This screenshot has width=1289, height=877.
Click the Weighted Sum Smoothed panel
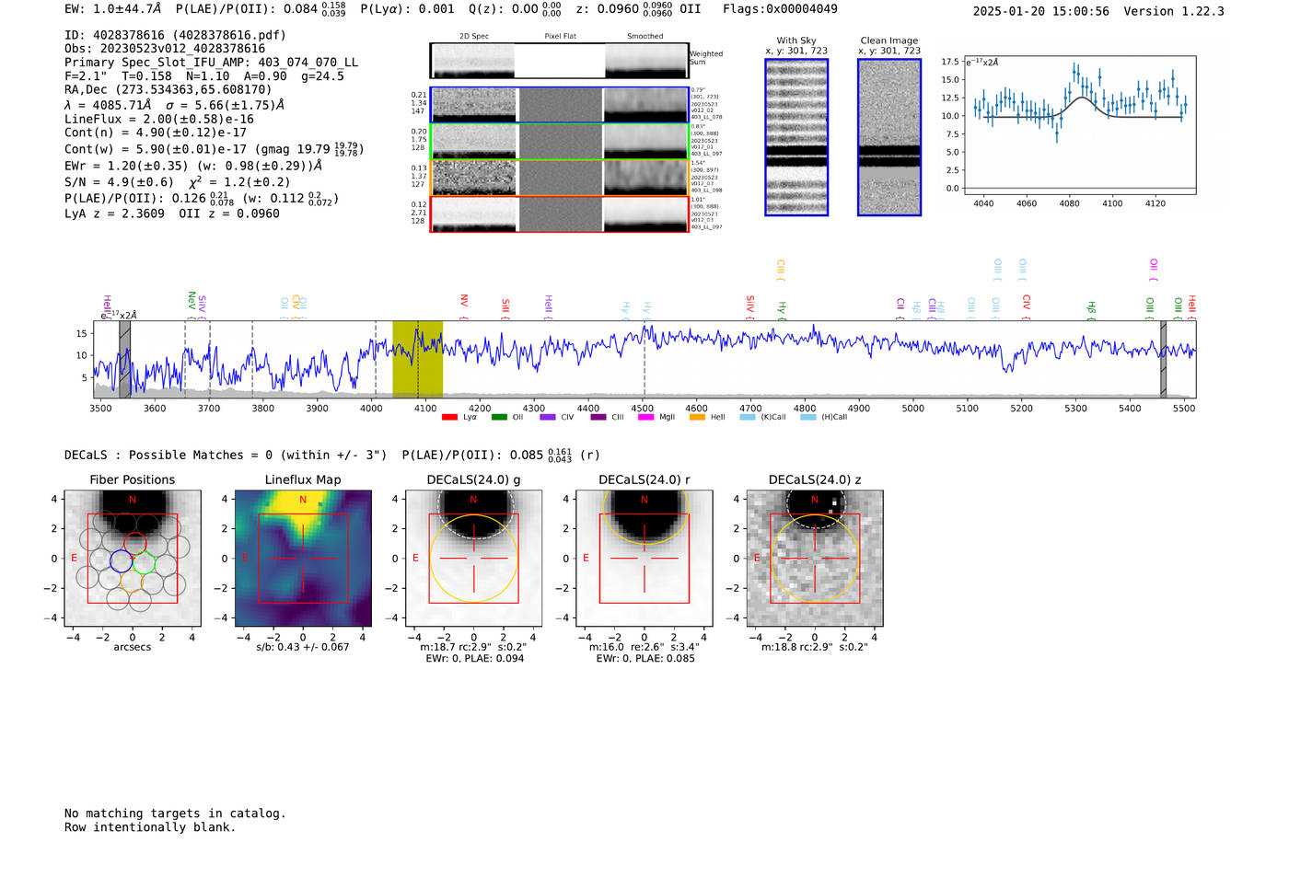pyautogui.click(x=646, y=60)
